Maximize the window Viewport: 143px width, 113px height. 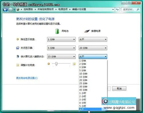[129, 3]
